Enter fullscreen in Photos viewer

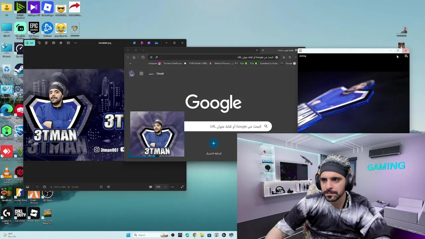(x=182, y=187)
